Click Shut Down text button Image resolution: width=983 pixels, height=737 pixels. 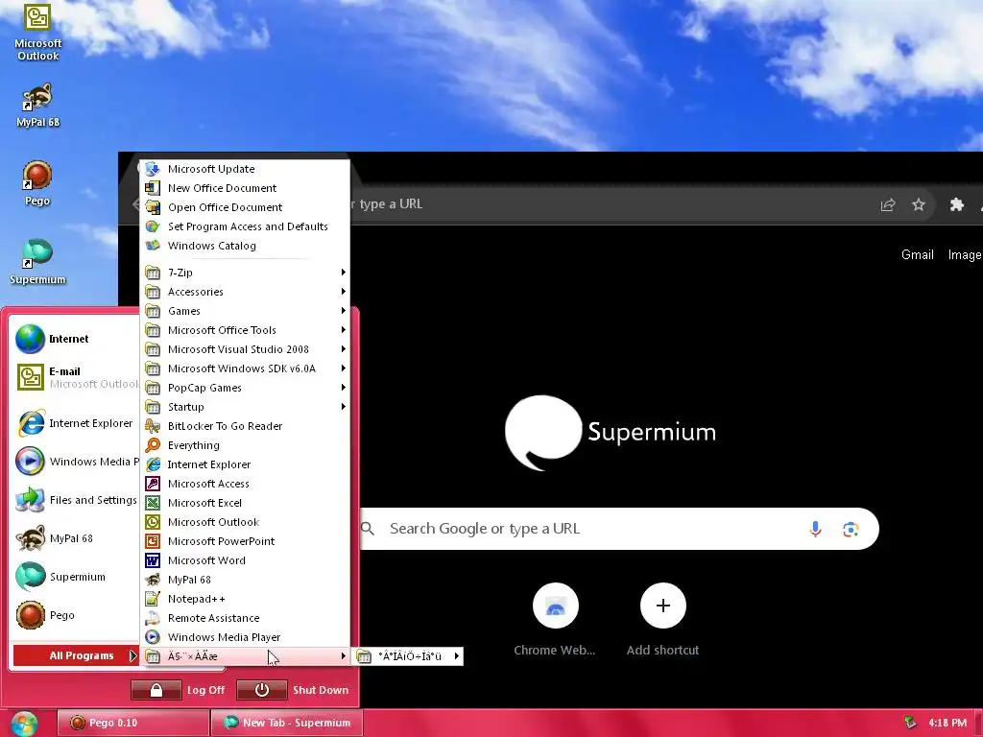[321, 690]
